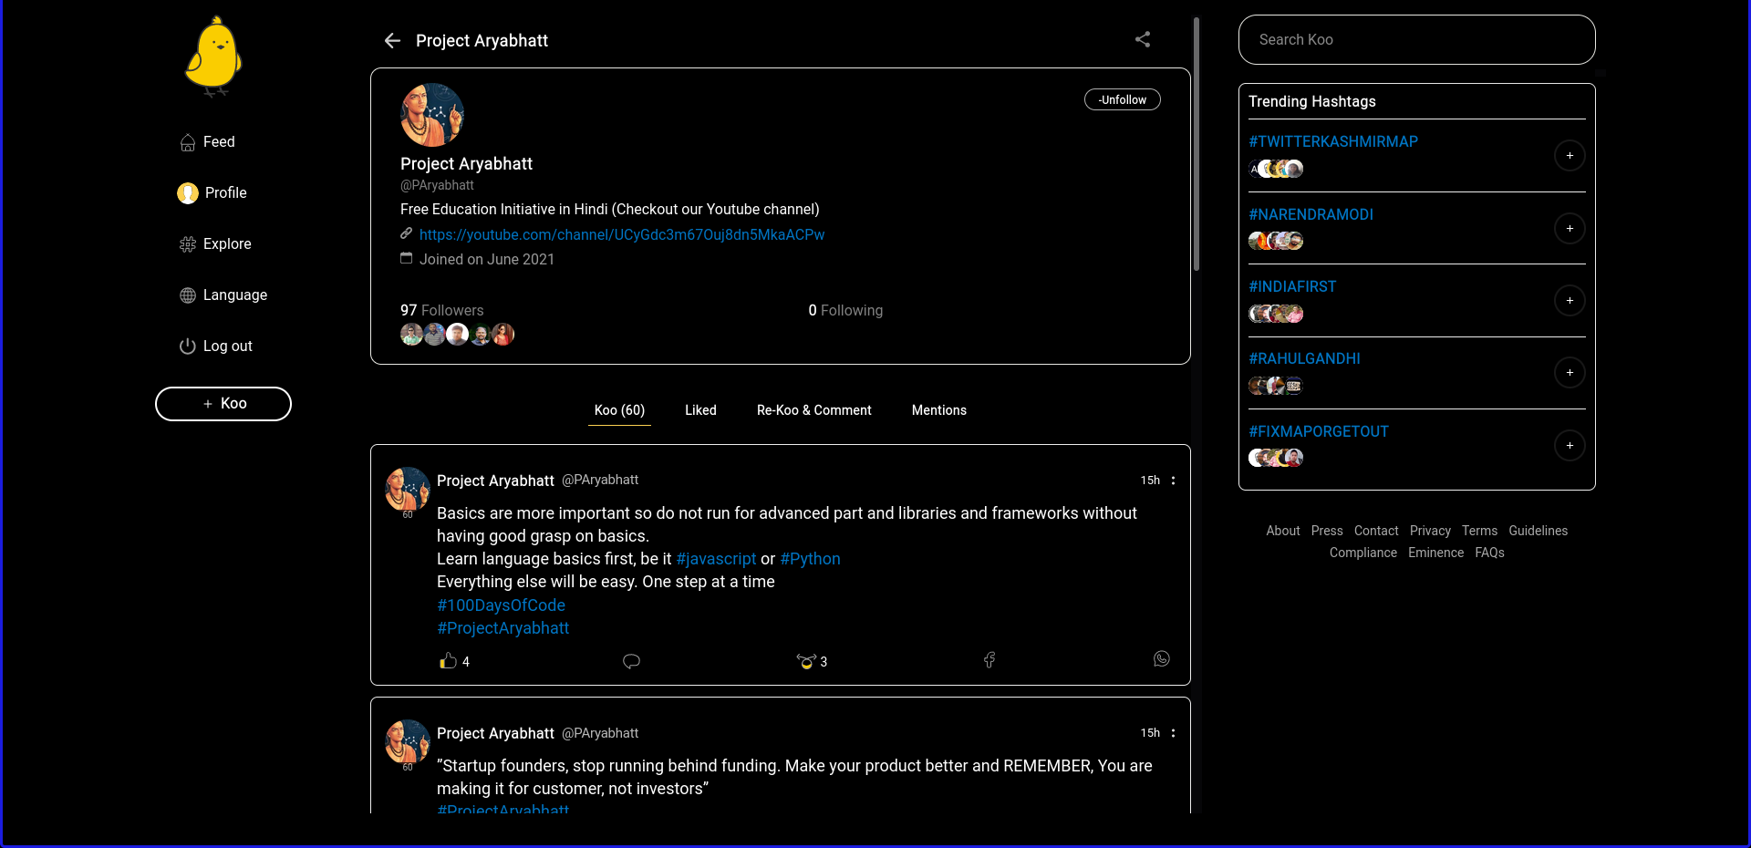Open #INDIAFIRST trending hashtag
The height and width of the screenshot is (848, 1751).
(x=1291, y=286)
